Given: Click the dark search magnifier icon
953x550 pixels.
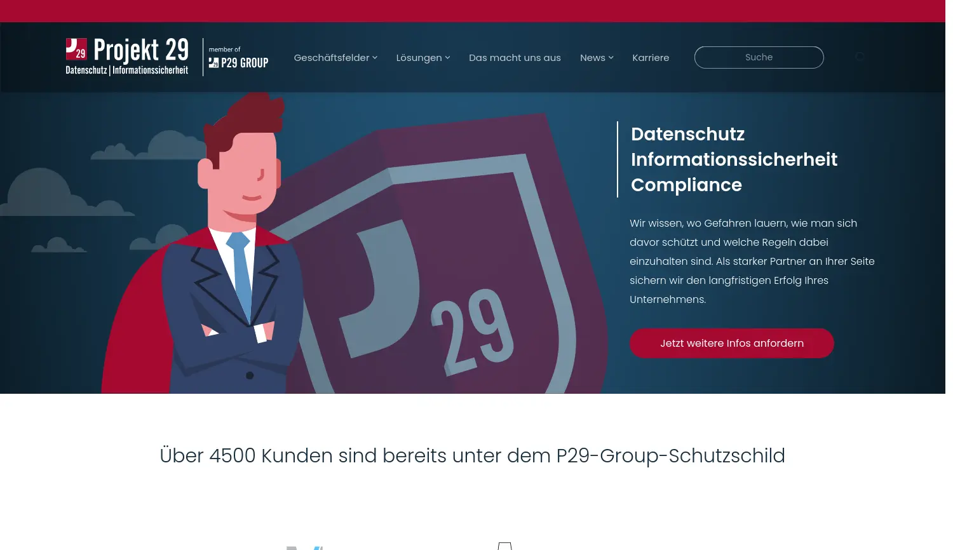Looking at the screenshot, I should pyautogui.click(x=860, y=57).
